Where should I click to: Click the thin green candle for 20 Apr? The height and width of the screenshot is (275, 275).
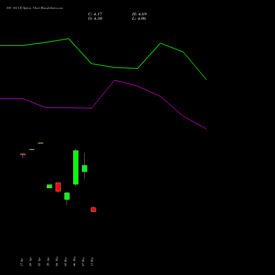point(32,150)
